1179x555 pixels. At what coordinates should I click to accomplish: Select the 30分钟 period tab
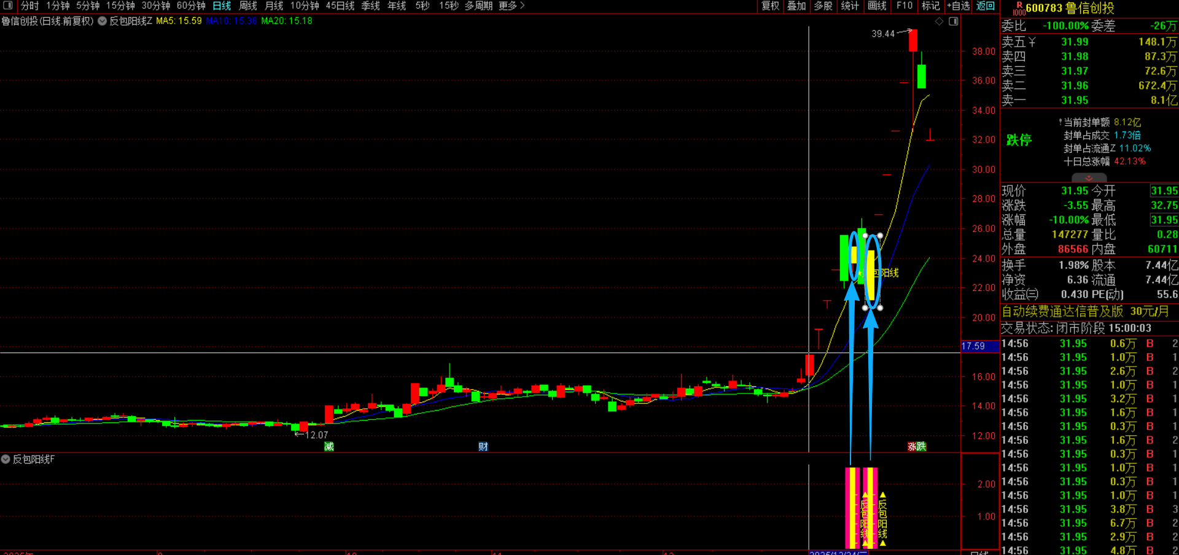tap(156, 6)
